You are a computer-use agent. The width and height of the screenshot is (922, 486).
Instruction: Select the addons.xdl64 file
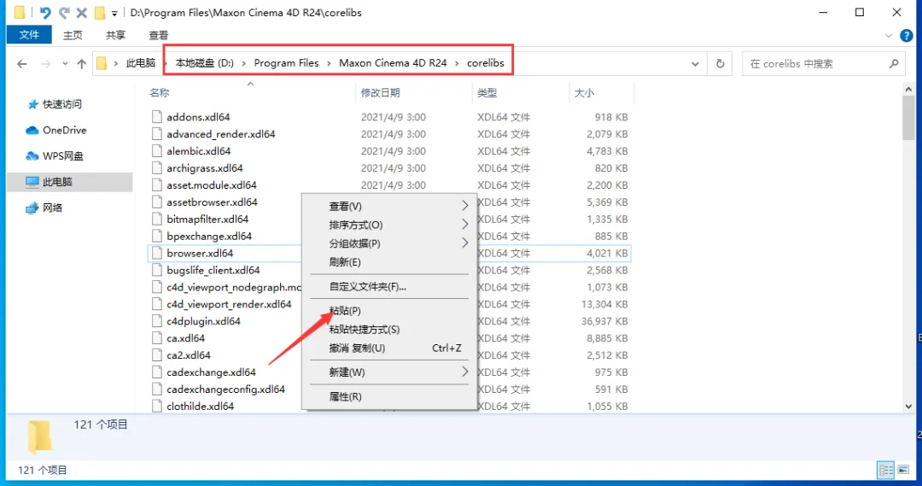coord(198,117)
